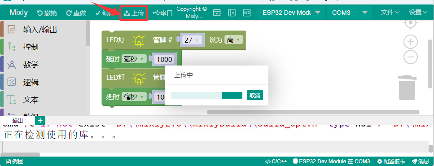
Task: Open the 消息 messages button
Action: (421, 162)
